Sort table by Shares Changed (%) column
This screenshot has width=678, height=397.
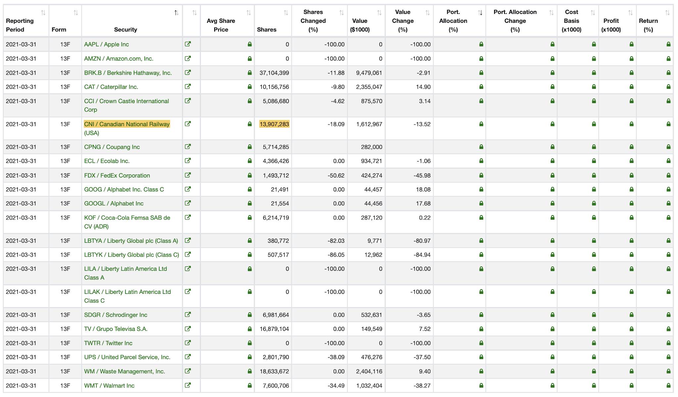(342, 13)
